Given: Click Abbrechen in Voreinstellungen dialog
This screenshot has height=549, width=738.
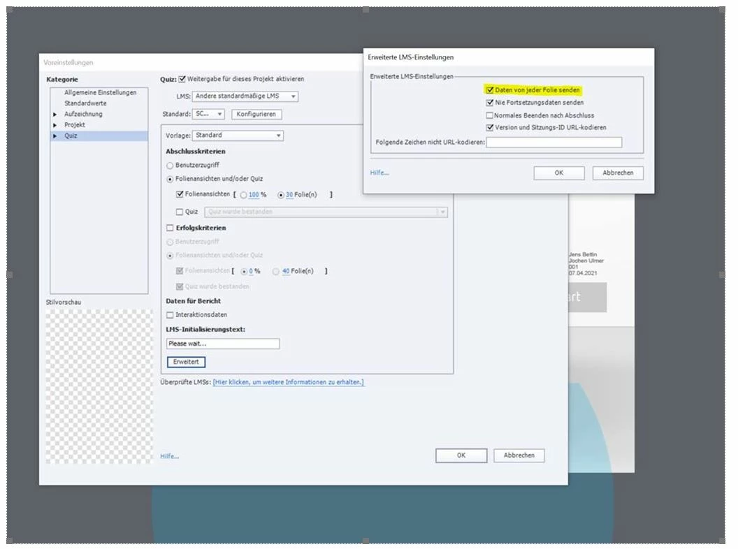Looking at the screenshot, I should tap(519, 455).
